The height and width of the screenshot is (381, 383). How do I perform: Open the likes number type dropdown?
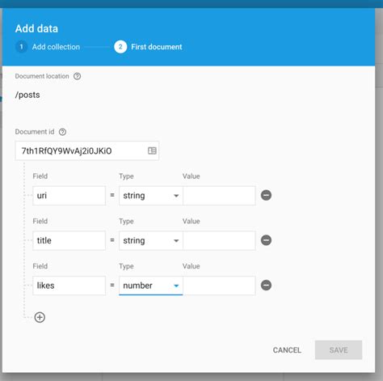[x=151, y=286]
